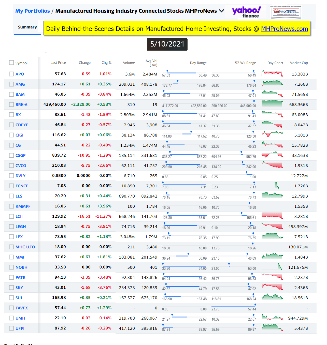Sort table by Volume column header

(x=129, y=63)
